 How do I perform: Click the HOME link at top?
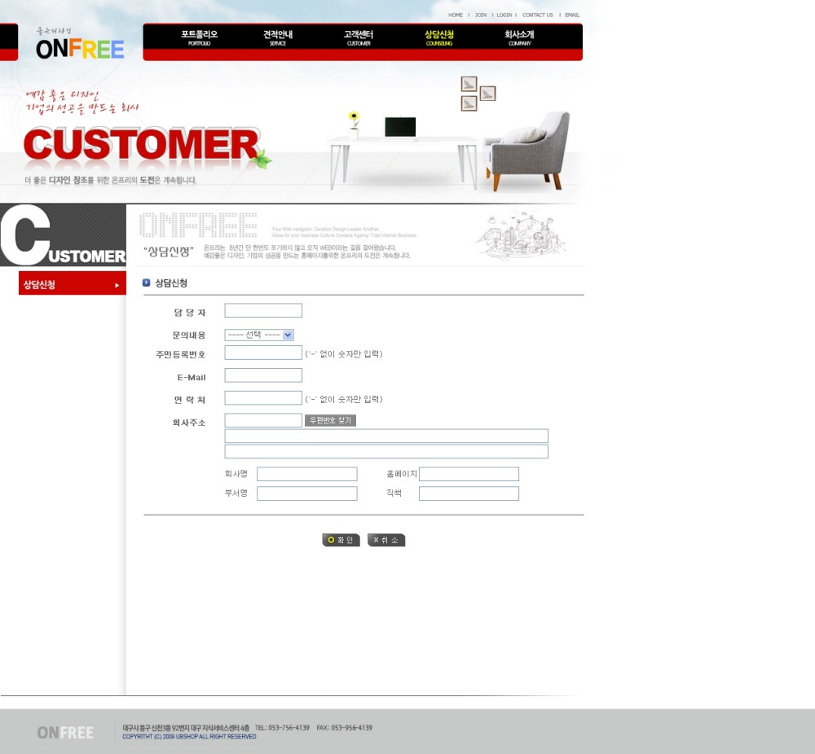(x=455, y=15)
